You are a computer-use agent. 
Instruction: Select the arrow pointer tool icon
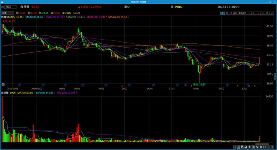coord(250,147)
